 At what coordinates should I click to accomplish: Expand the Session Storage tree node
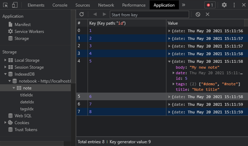tap(6, 67)
